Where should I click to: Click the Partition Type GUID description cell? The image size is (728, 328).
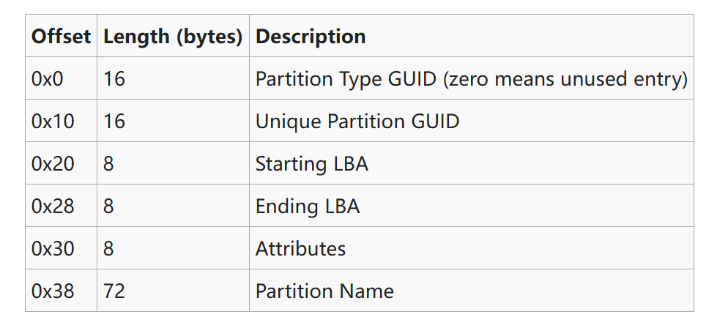click(471, 78)
